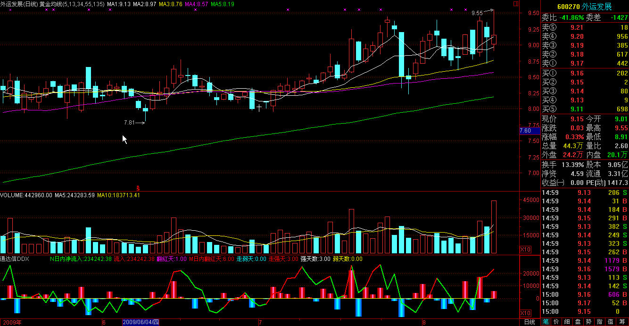Click the tick row with volume 606 B
The width and height of the screenshot is (629, 326).
[x=585, y=294]
